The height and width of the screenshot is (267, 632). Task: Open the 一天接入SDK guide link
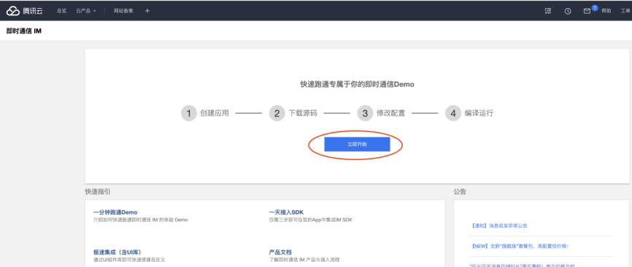[286, 212]
